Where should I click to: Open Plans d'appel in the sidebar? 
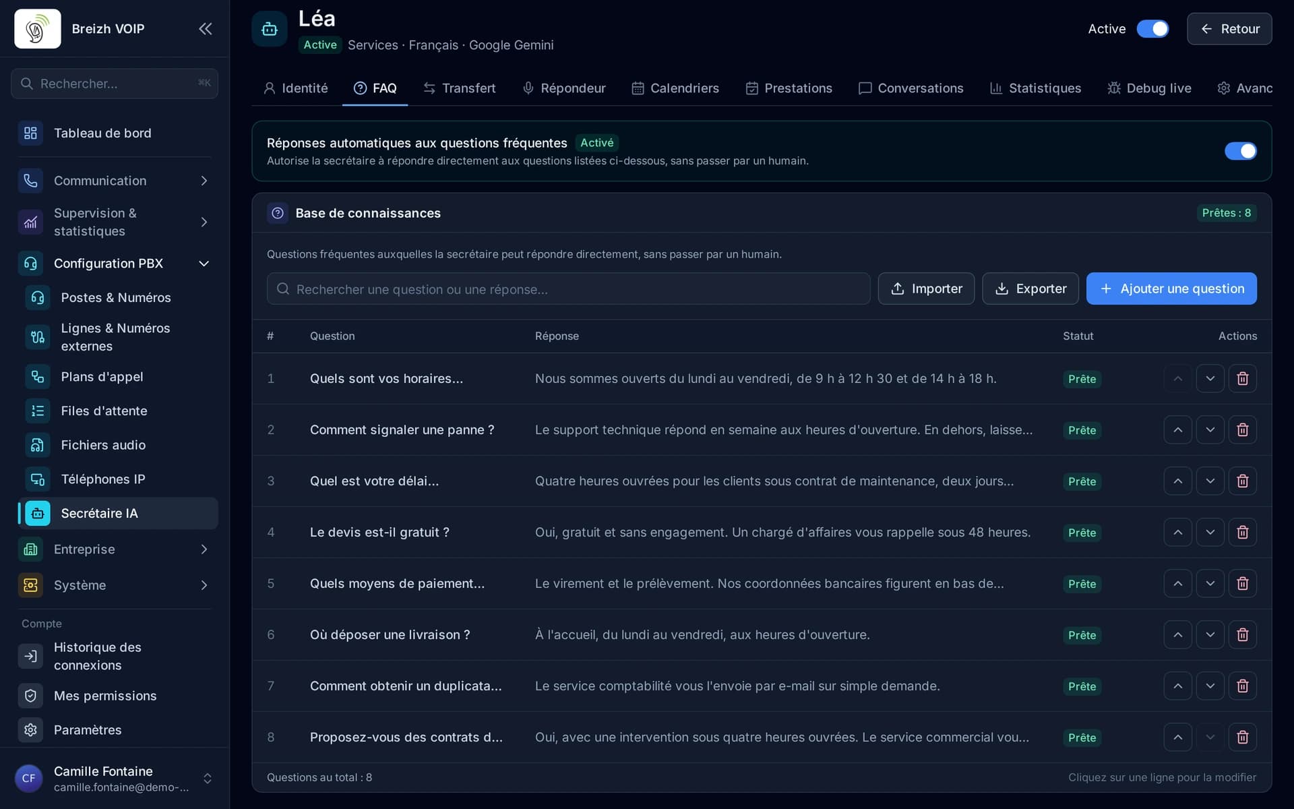pos(118,377)
